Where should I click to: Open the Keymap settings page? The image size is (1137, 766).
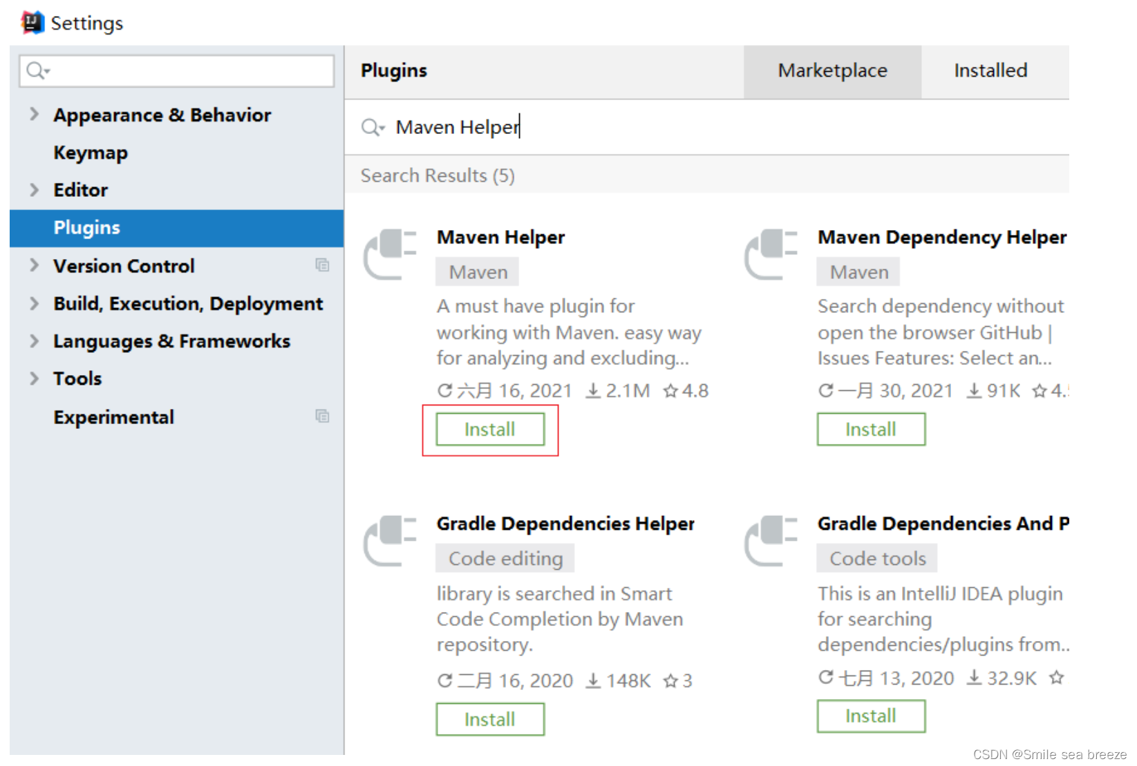coord(91,153)
